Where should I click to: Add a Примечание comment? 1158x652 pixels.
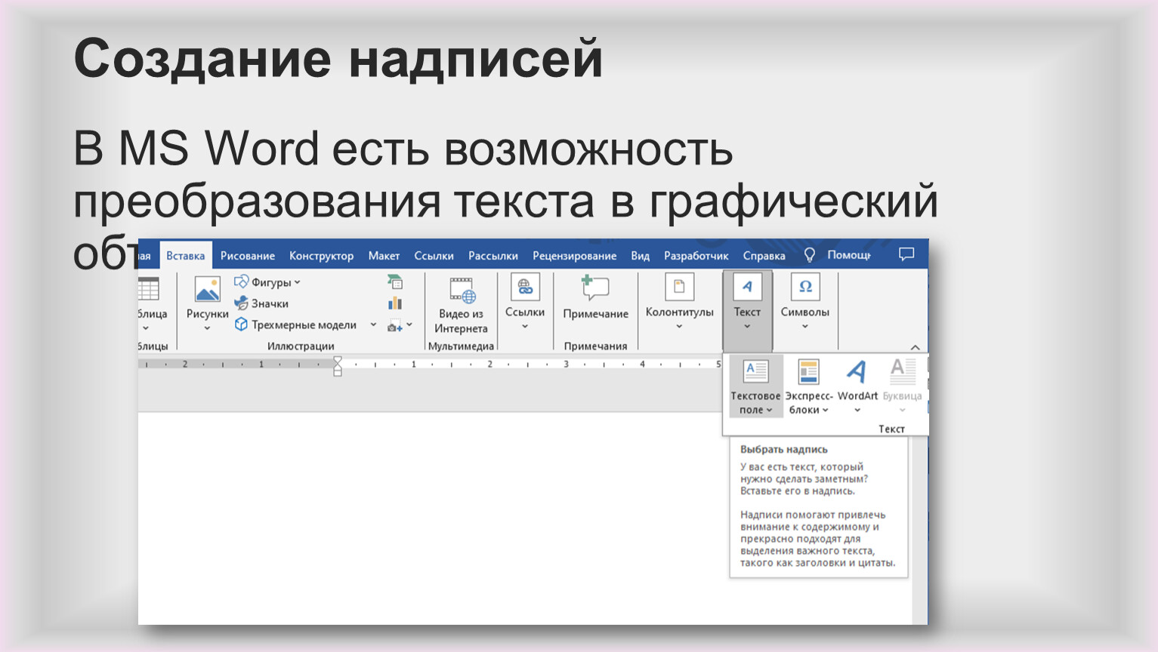point(595,299)
